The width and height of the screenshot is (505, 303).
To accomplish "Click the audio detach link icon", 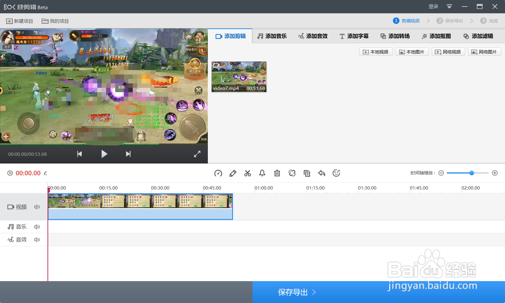I will [x=292, y=173].
